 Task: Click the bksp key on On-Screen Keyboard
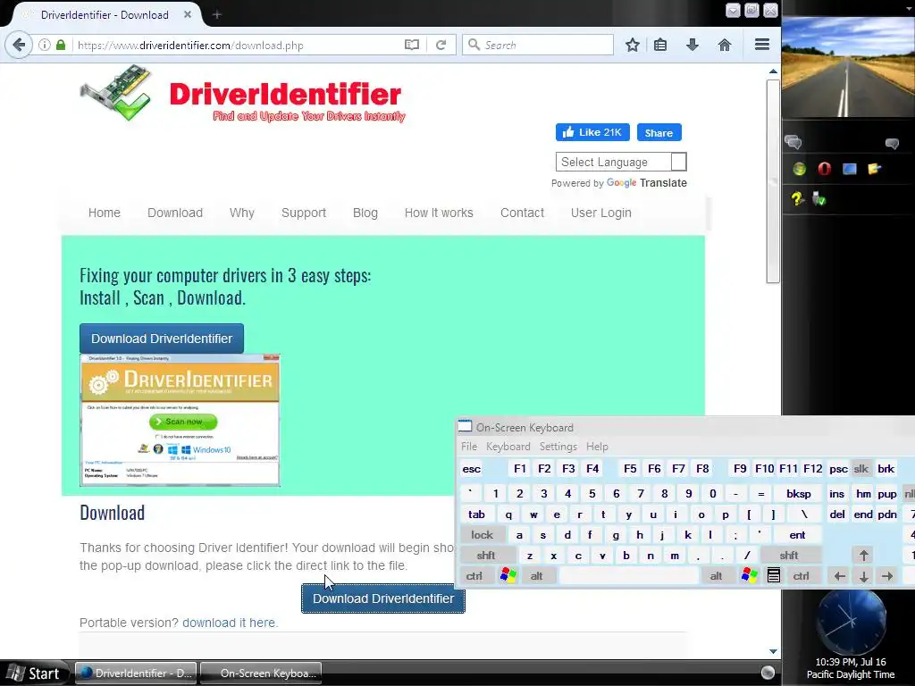click(x=798, y=494)
